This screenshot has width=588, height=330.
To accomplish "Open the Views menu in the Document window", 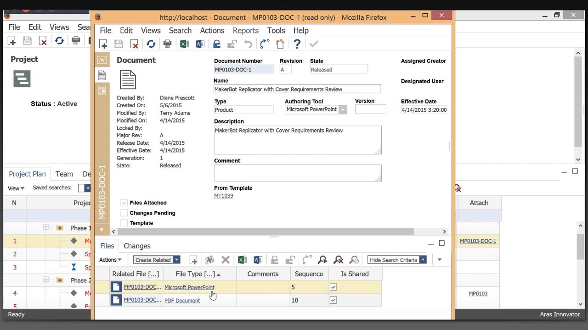I will pos(151,31).
